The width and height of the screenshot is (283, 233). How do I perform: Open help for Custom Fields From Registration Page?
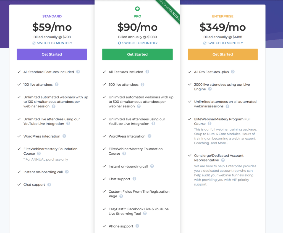[121, 196]
